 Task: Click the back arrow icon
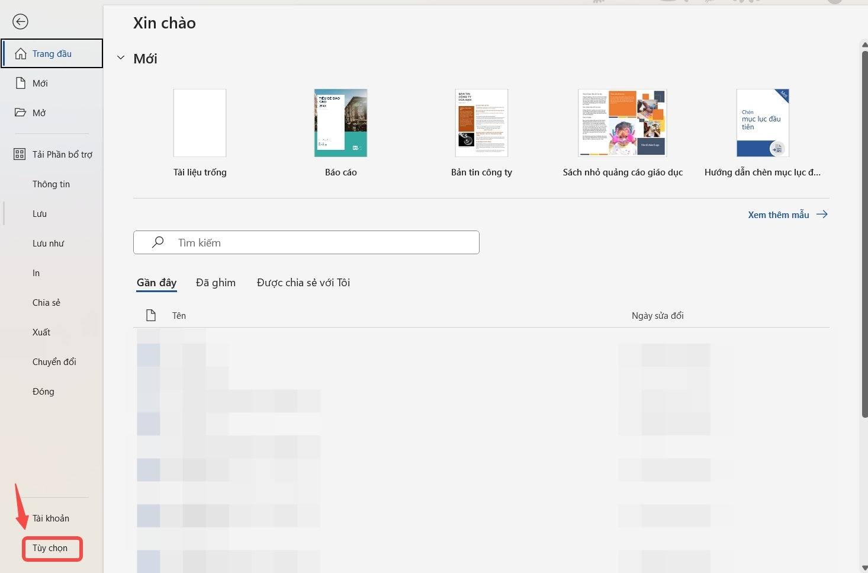point(20,22)
